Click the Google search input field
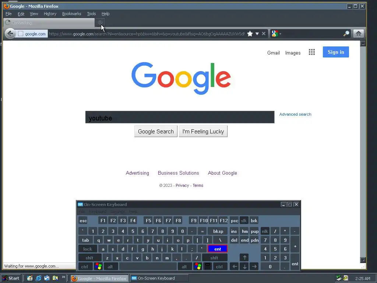The height and width of the screenshot is (283, 377). tap(180, 117)
